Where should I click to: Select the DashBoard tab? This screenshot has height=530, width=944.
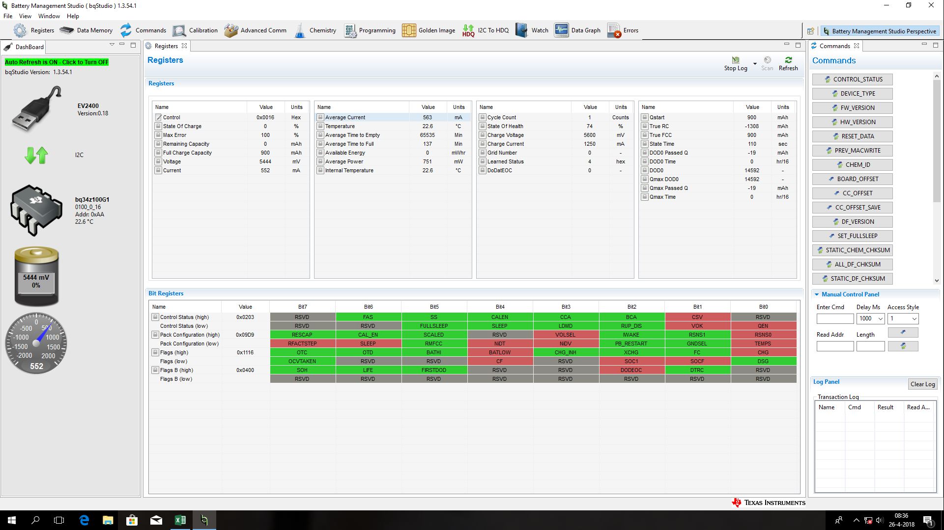coord(25,47)
